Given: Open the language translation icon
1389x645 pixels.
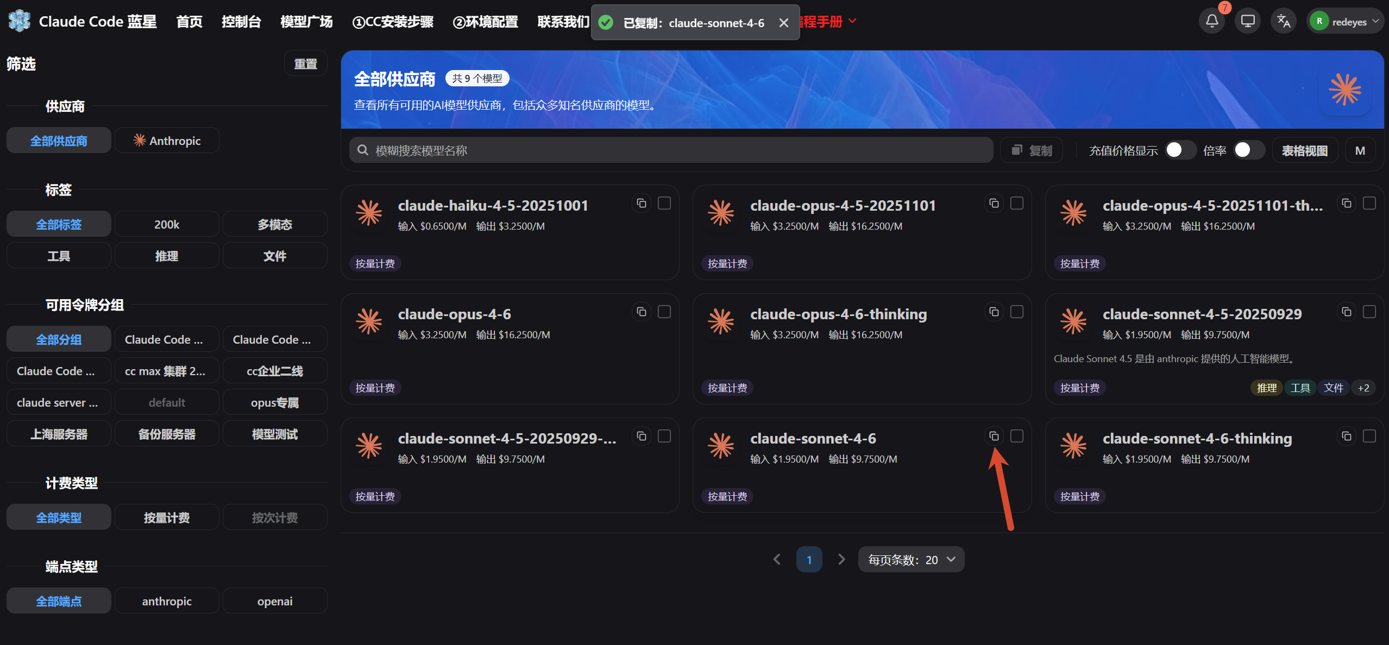Looking at the screenshot, I should click(1284, 22).
